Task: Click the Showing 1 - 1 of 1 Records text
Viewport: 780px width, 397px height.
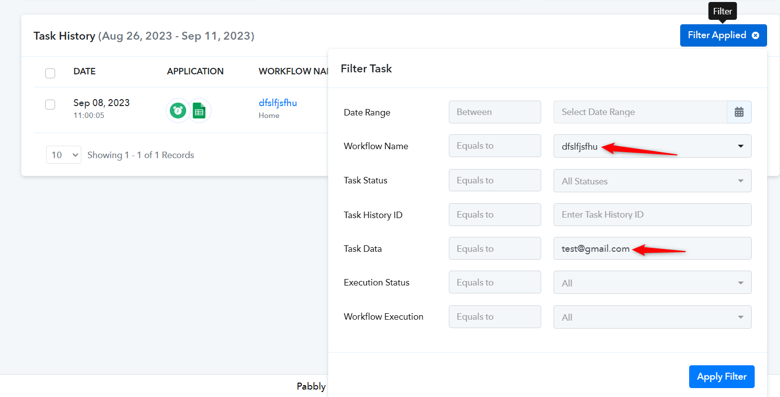Action: click(x=141, y=155)
